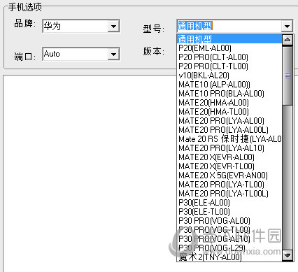Open the 品牌 brand dropdown arrow
This screenshot has width=298, height=272.
click(113, 26)
